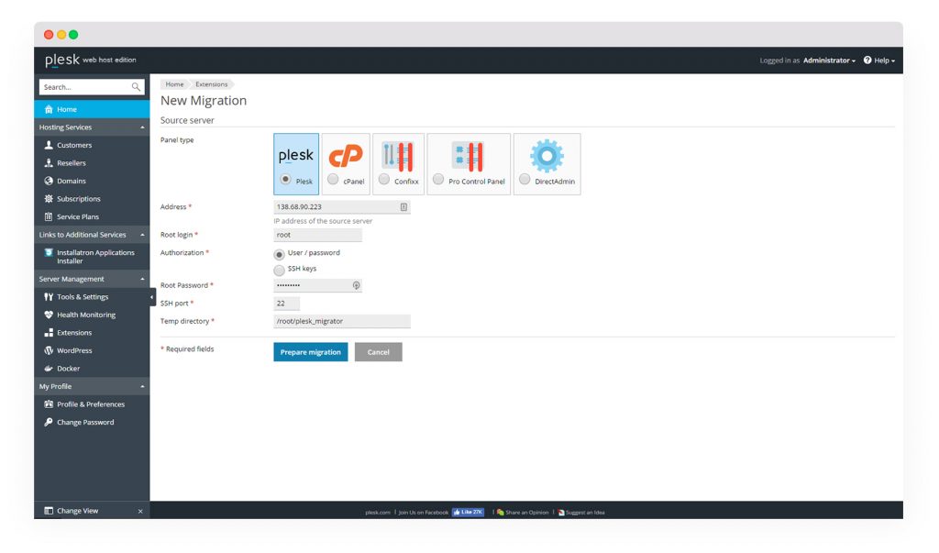939x553 pixels.
Task: Open WordPress via its logo icon
Action: point(49,351)
